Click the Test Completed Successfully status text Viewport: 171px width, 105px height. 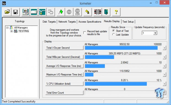pos(19,101)
